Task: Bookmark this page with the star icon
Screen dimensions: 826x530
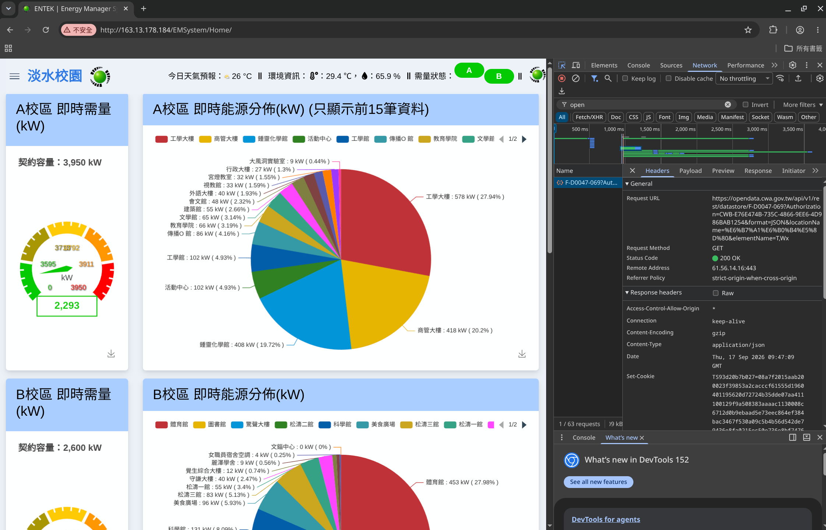Action: tap(748, 30)
